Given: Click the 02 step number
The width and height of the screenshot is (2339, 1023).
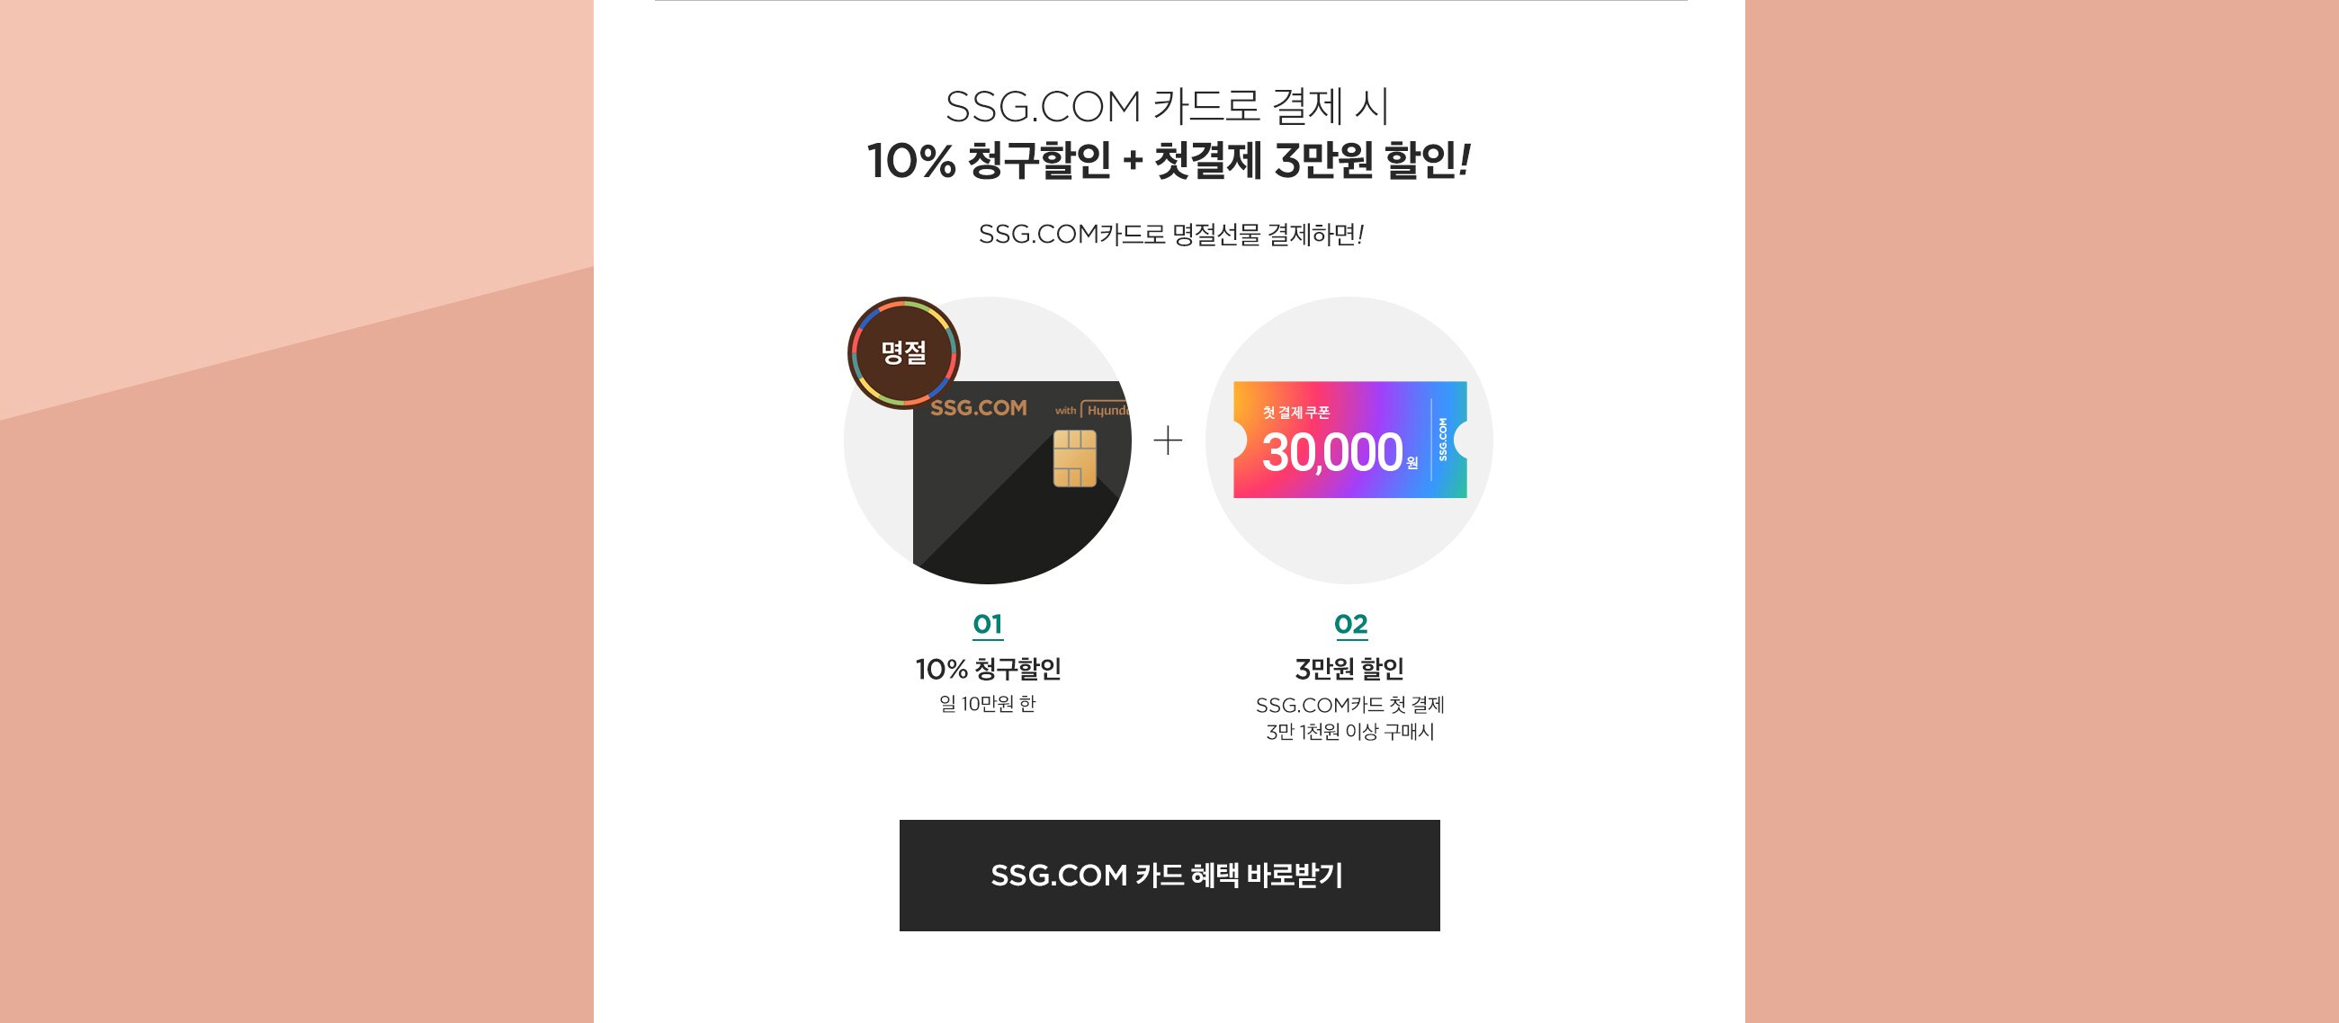Looking at the screenshot, I should [1351, 625].
